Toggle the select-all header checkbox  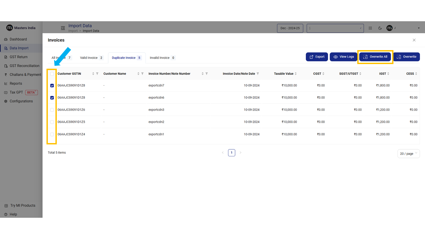coord(52,74)
